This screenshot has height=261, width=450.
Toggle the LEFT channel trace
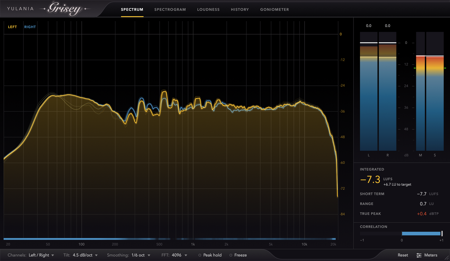pyautogui.click(x=12, y=27)
